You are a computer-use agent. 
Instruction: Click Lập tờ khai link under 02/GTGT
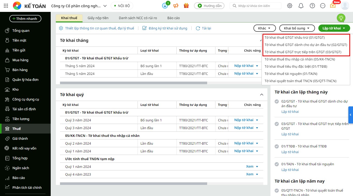click(x=290, y=112)
